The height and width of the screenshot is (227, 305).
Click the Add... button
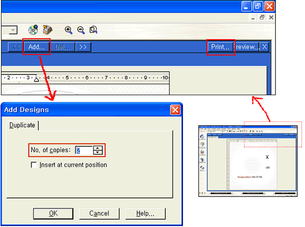[x=37, y=47]
